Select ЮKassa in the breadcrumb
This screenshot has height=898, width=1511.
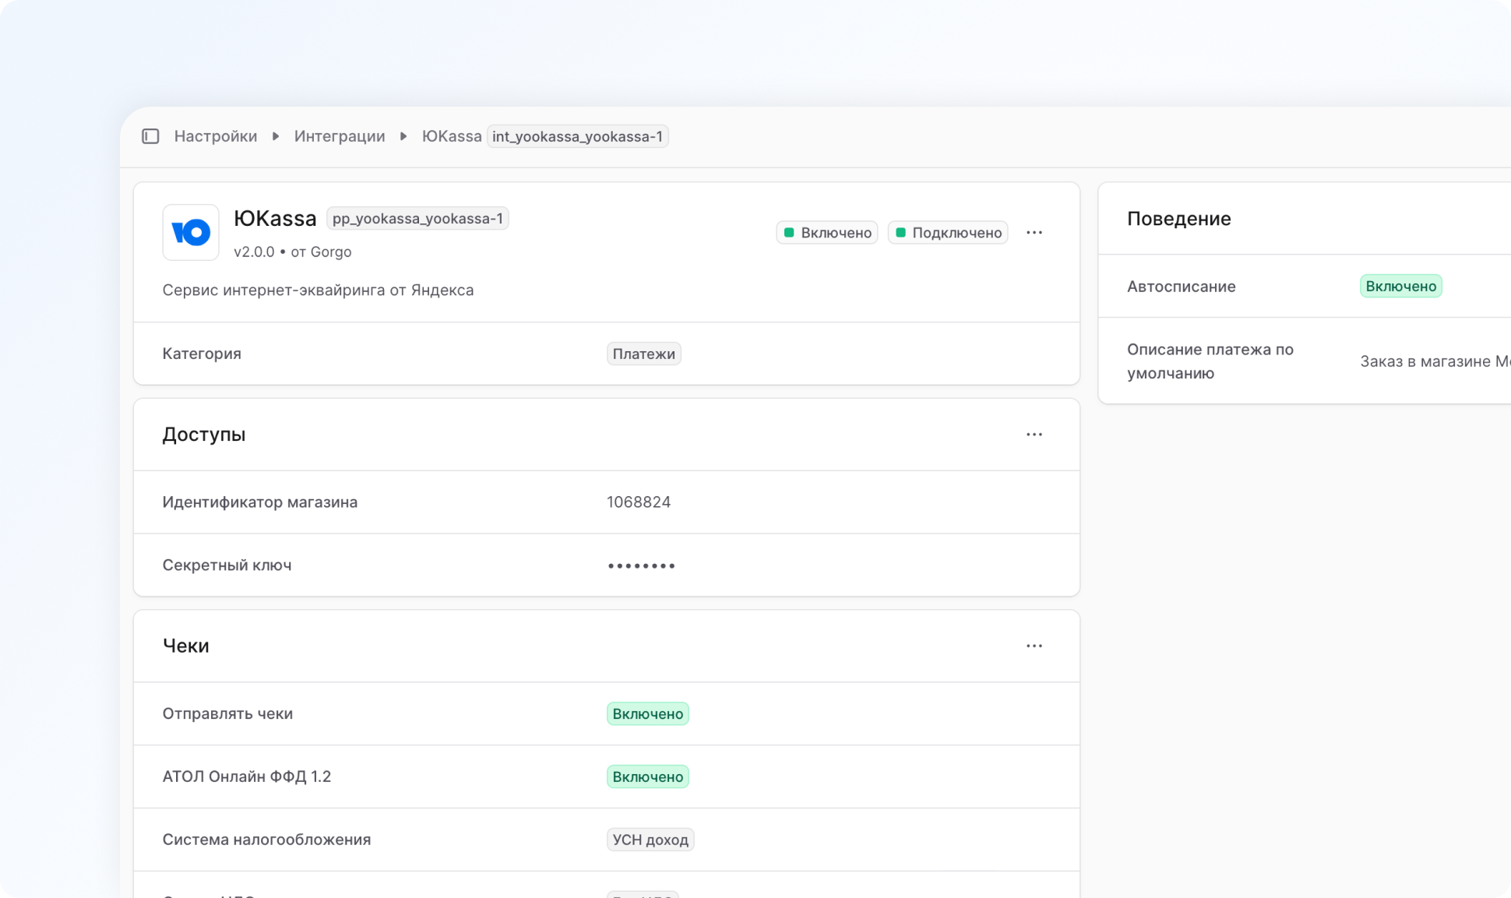point(452,136)
